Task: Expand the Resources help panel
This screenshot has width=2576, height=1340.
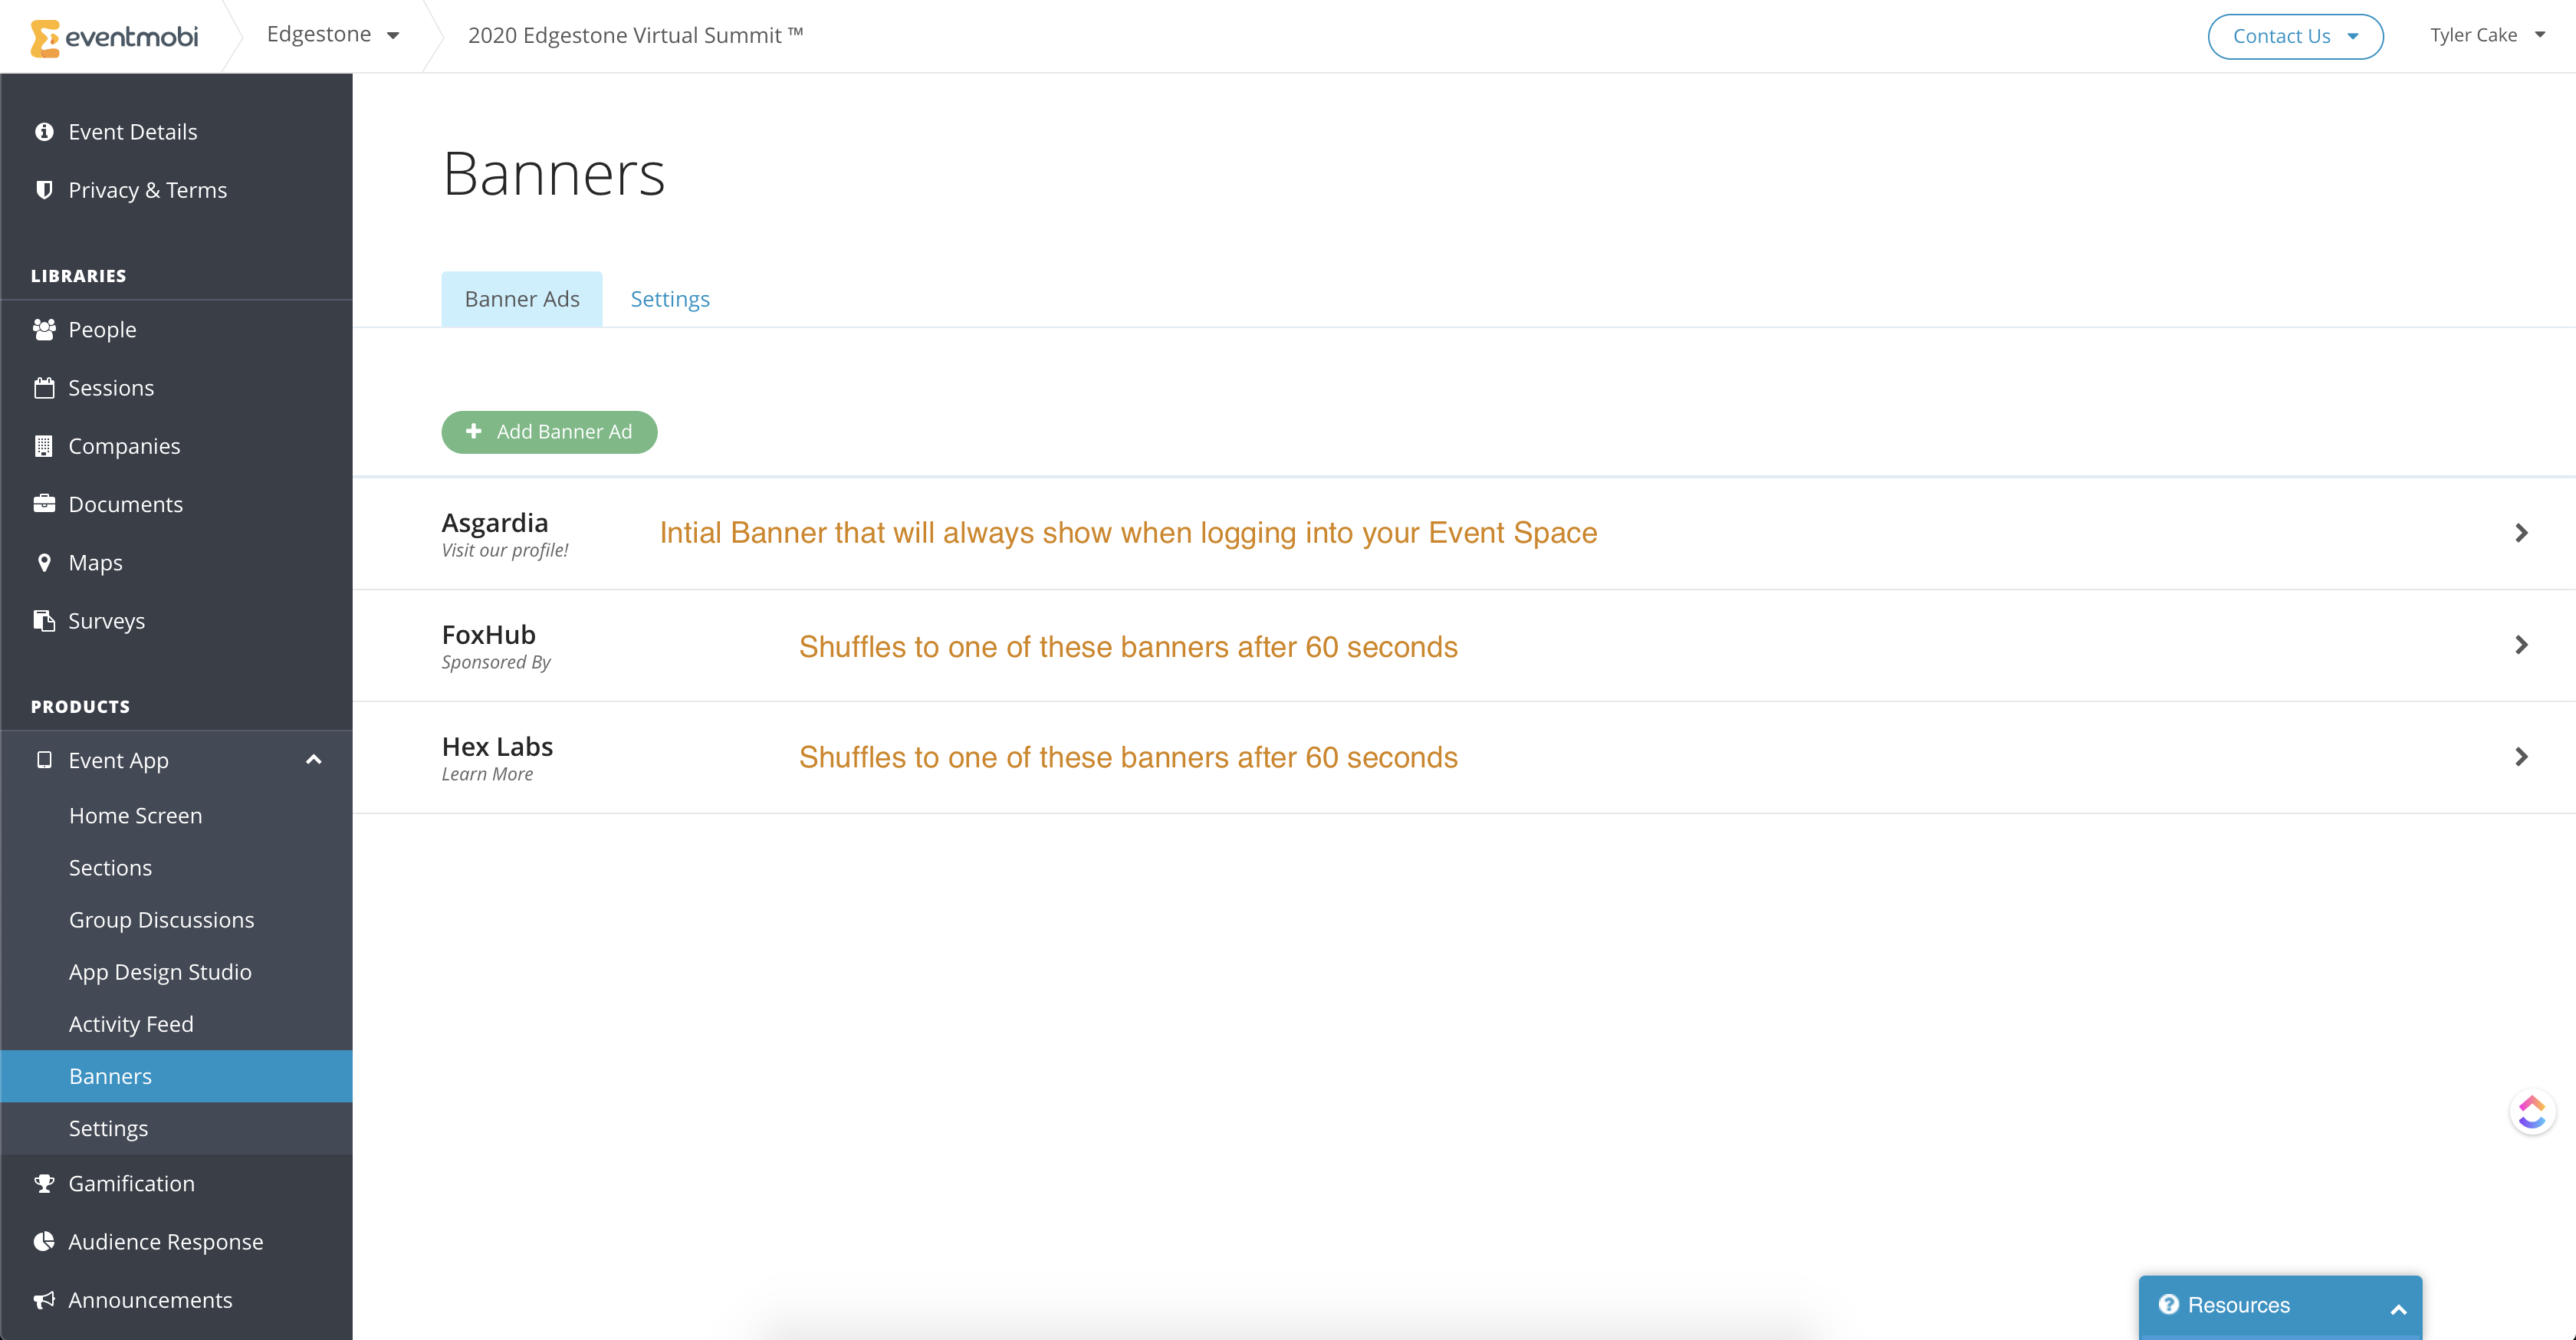Action: tap(2280, 1305)
